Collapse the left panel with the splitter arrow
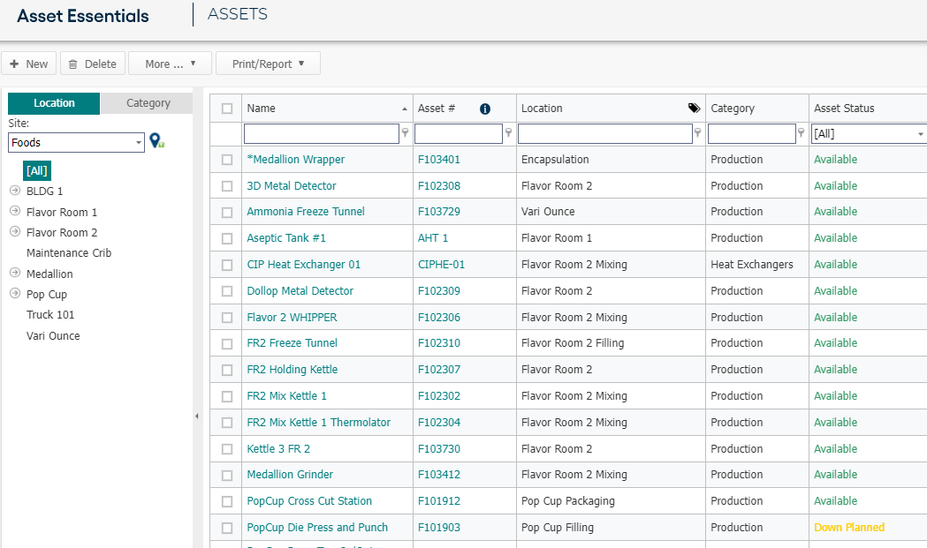The width and height of the screenshot is (927, 548). (197, 417)
